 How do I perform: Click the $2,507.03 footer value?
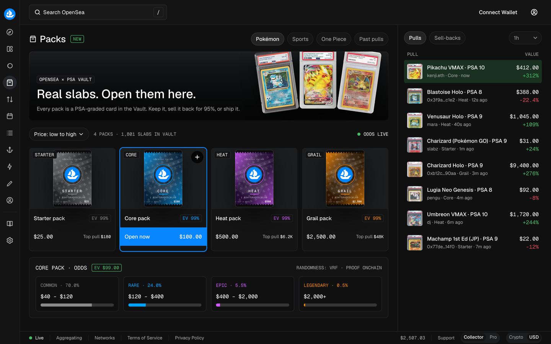pos(412,338)
